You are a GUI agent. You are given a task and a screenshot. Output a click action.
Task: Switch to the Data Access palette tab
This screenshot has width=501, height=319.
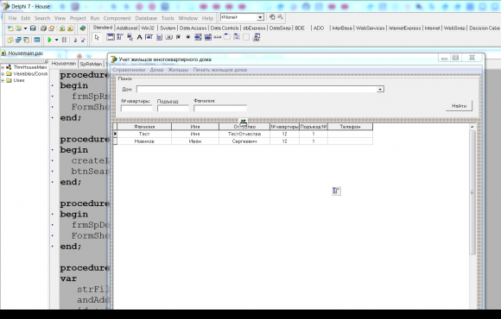[193, 28]
